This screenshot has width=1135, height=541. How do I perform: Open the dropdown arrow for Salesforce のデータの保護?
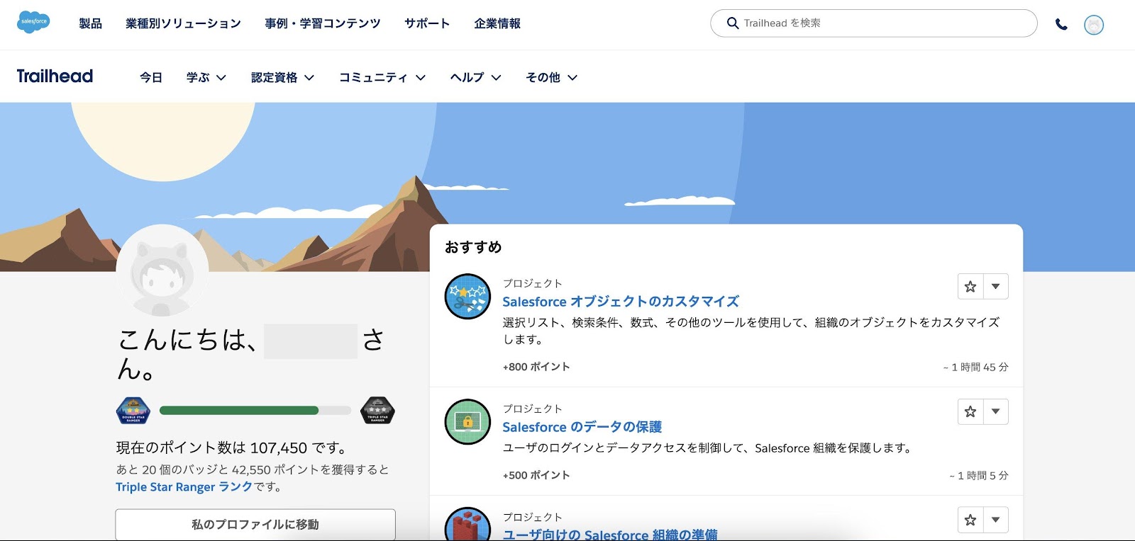(x=996, y=411)
